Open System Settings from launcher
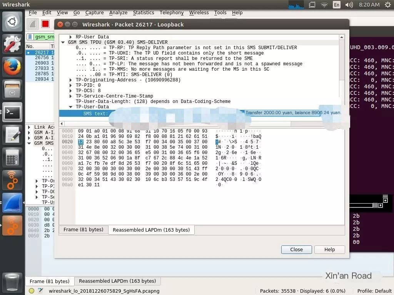The image size is (394, 295). coord(12,44)
